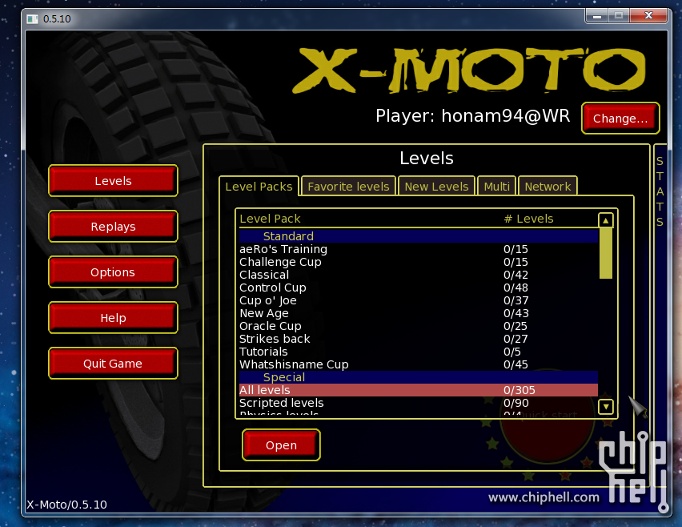Click the level list scrollbar thumb
Screen dimensions: 682x527
(605, 253)
